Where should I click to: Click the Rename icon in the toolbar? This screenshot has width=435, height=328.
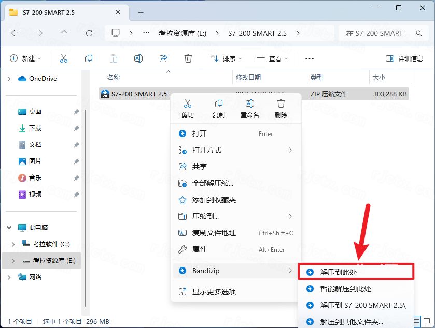(x=138, y=58)
